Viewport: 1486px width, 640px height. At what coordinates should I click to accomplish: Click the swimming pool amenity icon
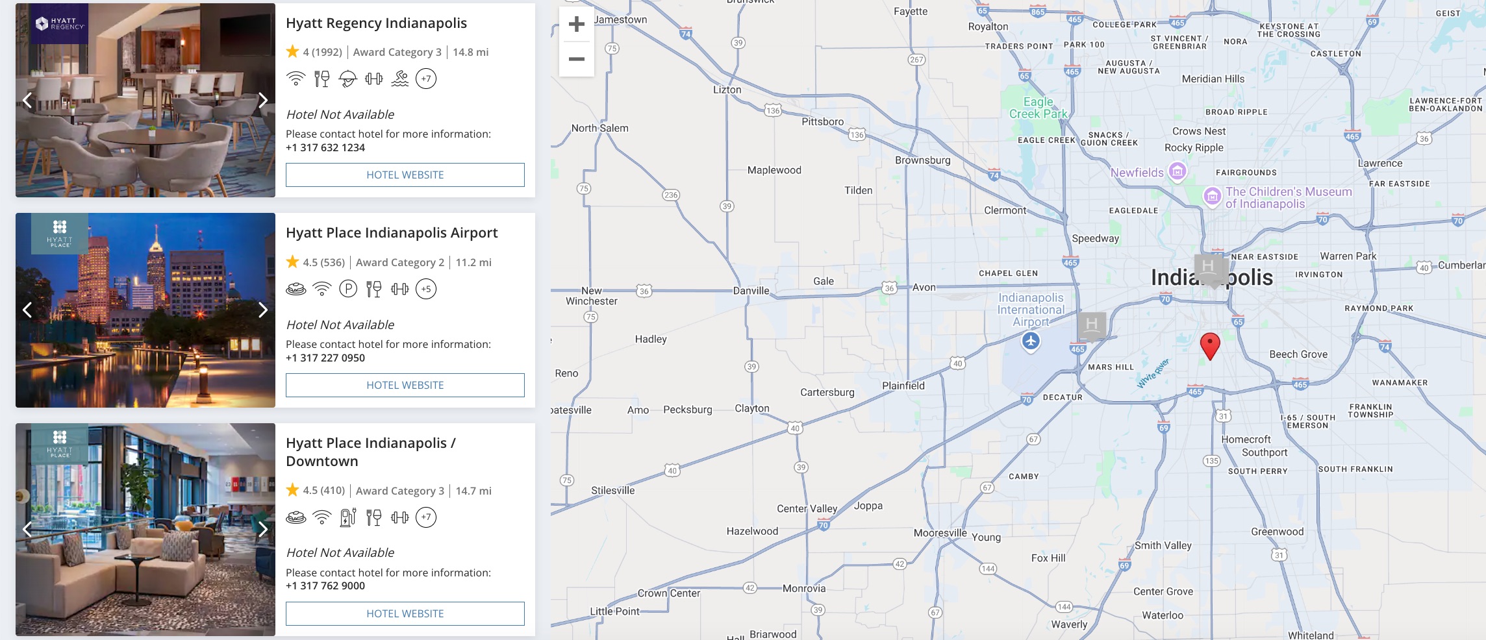[x=399, y=79]
